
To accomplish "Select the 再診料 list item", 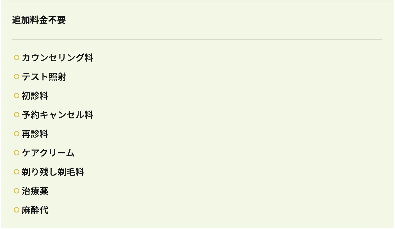I will tap(35, 134).
